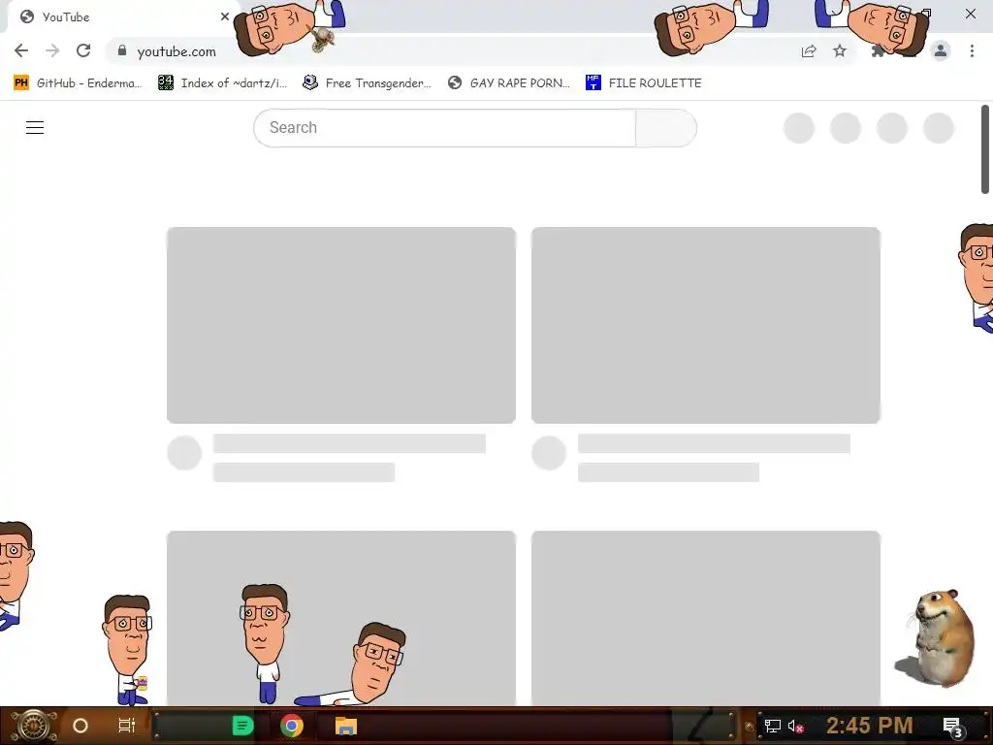This screenshot has width=993, height=745.
Task: Open the notification center with 3 badge
Action: pos(952,727)
